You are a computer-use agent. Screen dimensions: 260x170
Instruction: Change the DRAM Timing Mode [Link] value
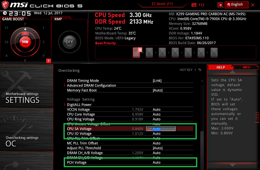click(157, 80)
